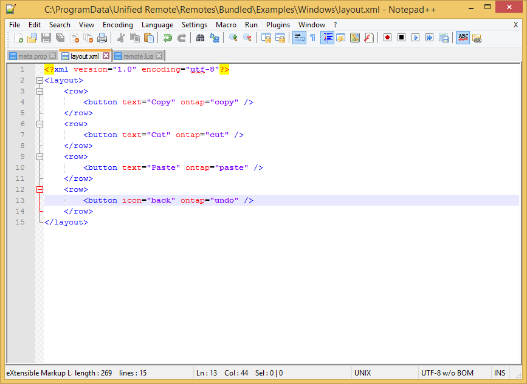Viewport: 527px width, 384px height.
Task: Click the Cut scissors icon
Action: coord(121,38)
